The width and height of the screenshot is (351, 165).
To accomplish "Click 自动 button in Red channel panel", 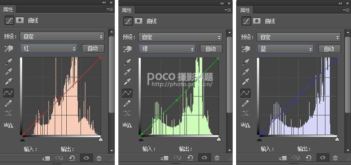I will [x=93, y=49].
